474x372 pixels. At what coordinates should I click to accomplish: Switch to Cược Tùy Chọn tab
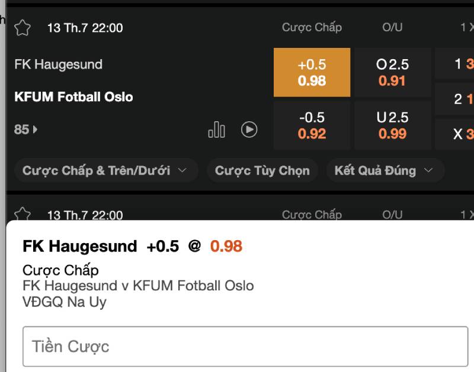262,171
